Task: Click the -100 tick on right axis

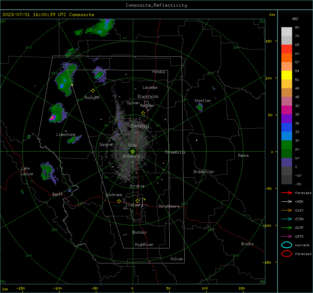Action: [267, 225]
